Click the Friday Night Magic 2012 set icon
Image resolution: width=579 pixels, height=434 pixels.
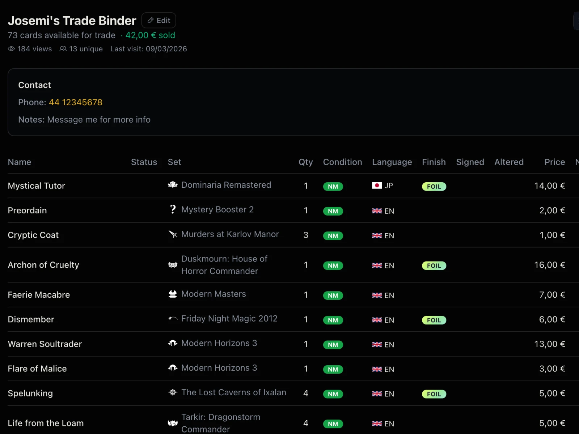173,319
